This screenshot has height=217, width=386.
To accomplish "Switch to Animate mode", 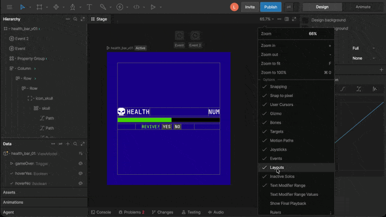I will [x=363, y=7].
